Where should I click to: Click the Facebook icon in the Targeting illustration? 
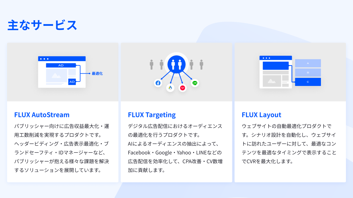[158, 83]
